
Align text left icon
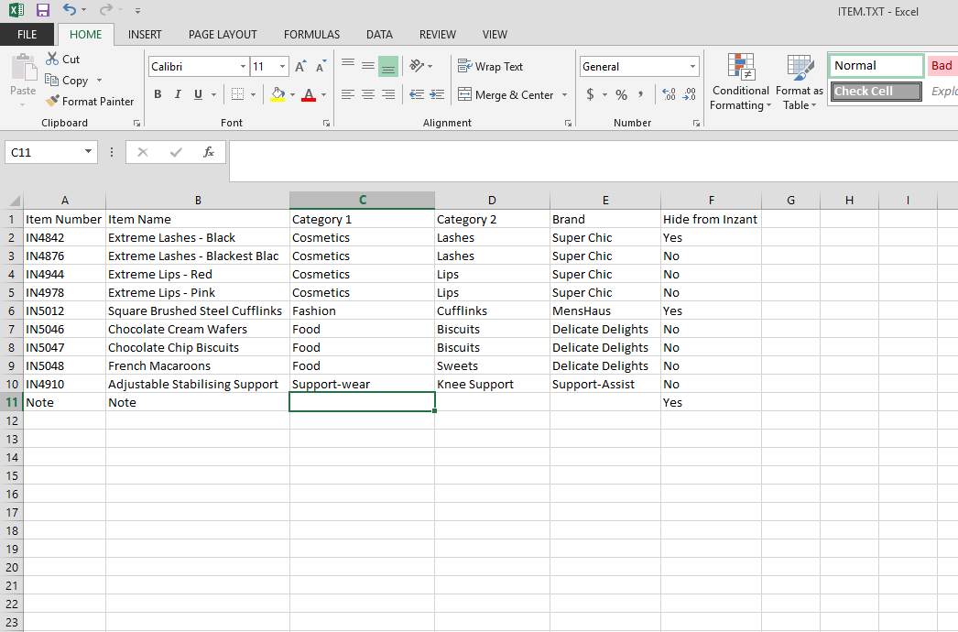tap(348, 94)
